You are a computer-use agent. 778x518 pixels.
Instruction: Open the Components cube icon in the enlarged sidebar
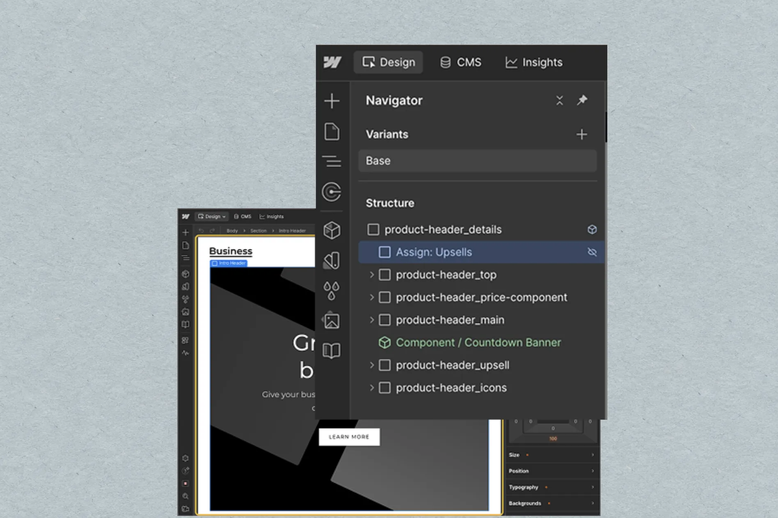click(332, 230)
